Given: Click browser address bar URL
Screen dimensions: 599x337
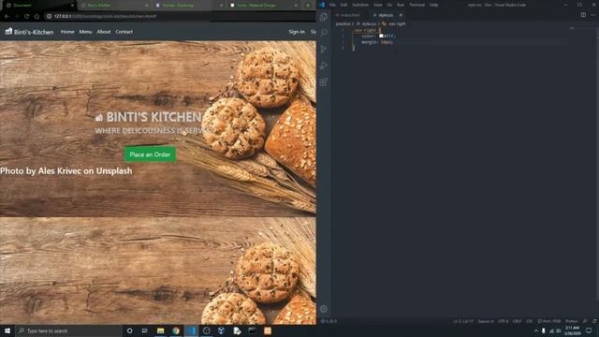Looking at the screenshot, I should point(105,17).
